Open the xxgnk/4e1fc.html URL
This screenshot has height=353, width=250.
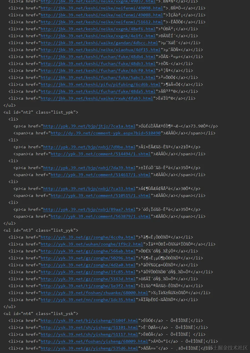98,36
